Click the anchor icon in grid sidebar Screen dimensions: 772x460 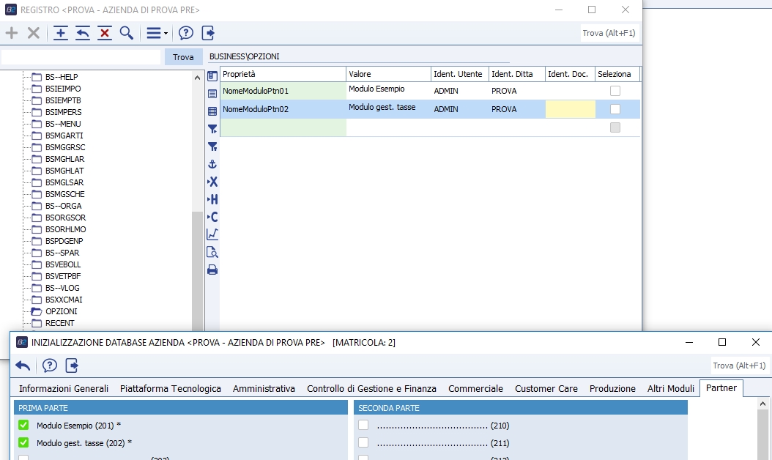click(x=212, y=164)
